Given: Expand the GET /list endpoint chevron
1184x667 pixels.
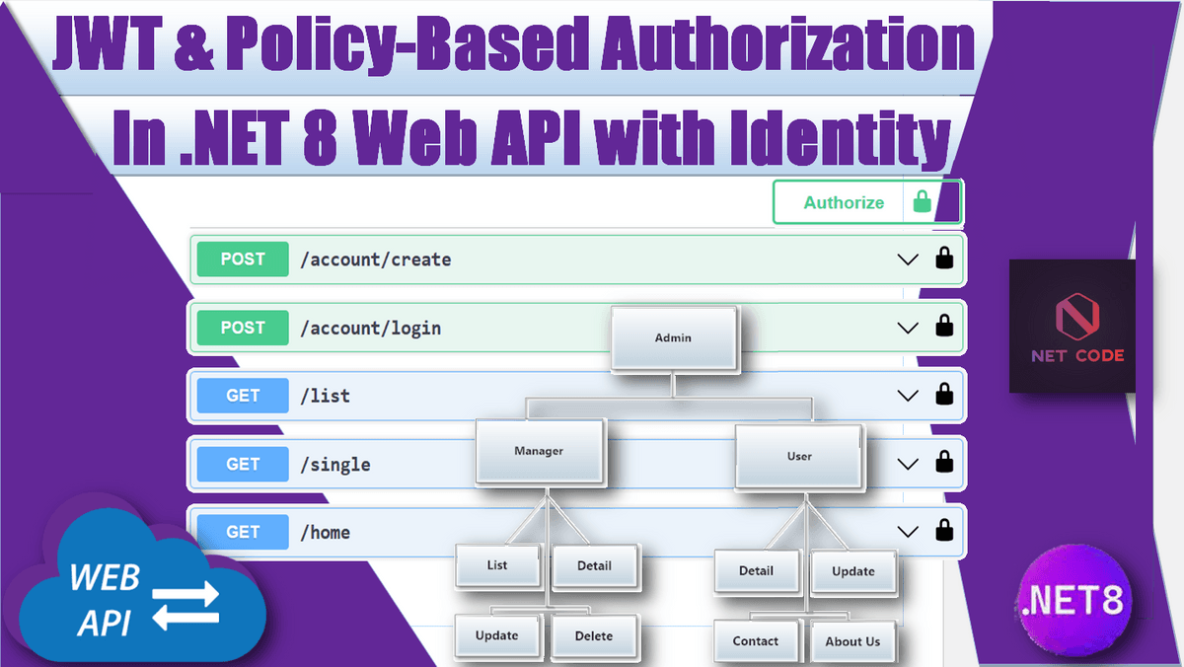Looking at the screenshot, I should [908, 396].
